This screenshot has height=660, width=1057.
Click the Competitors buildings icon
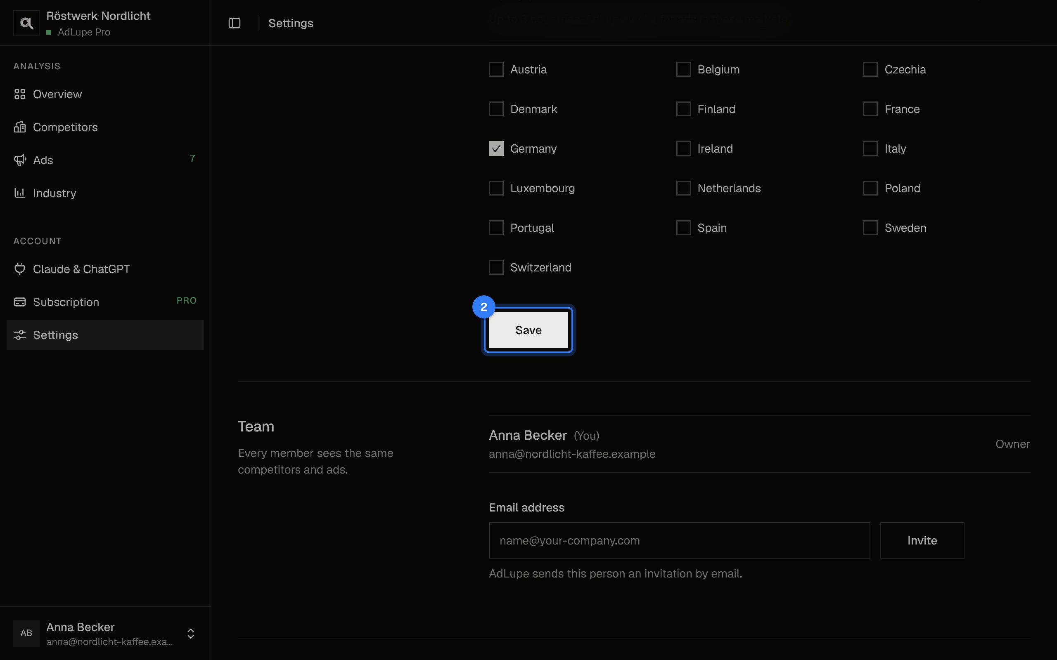pyautogui.click(x=20, y=127)
